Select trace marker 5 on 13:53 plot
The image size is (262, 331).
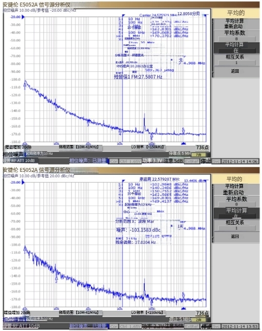pos(151,303)
